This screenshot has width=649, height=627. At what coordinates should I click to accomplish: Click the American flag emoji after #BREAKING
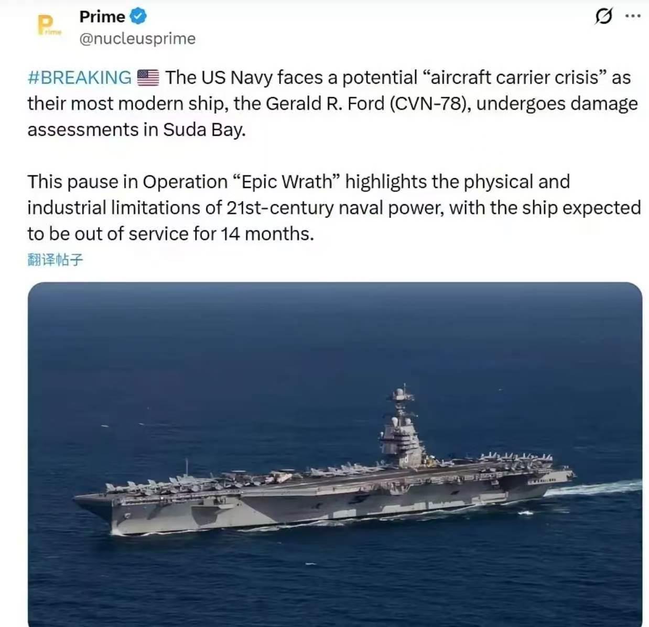[147, 77]
